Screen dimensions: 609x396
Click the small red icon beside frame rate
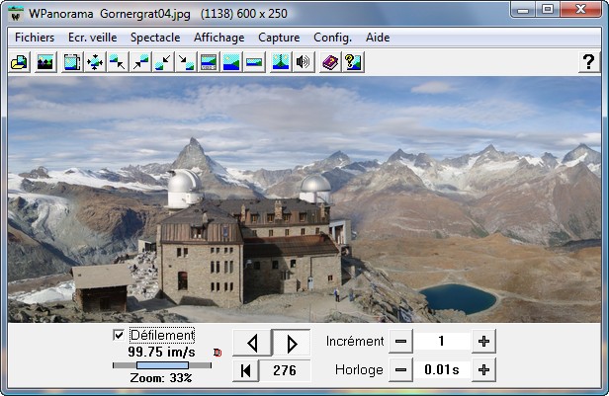[x=217, y=353]
